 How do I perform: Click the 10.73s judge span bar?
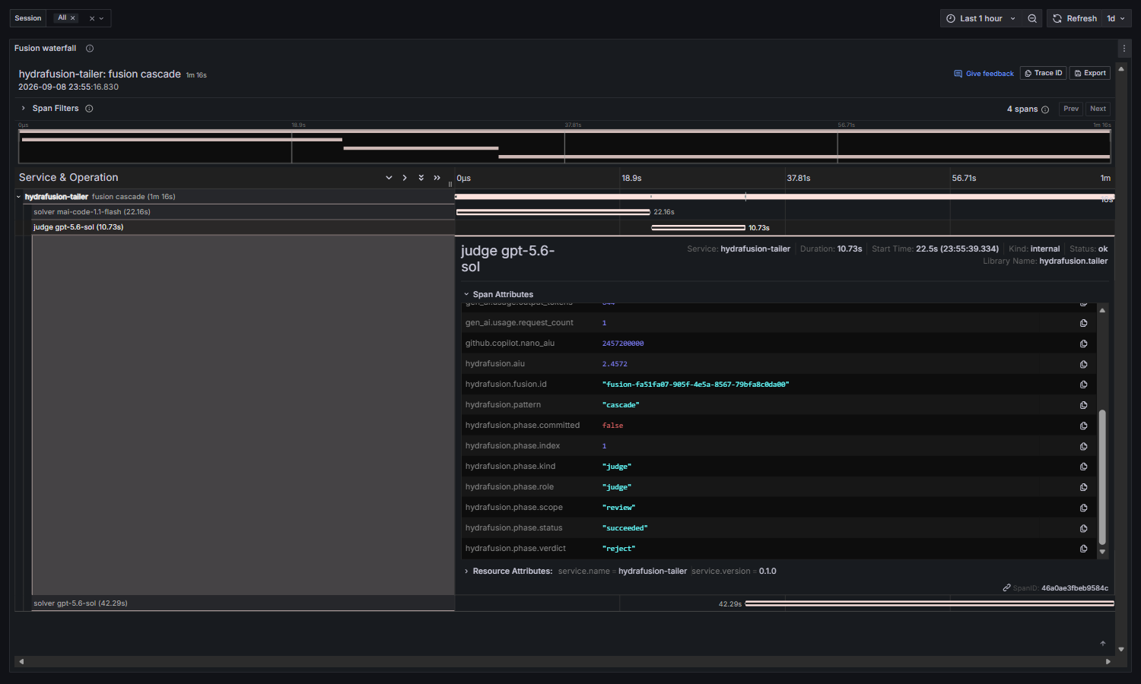tap(698, 227)
